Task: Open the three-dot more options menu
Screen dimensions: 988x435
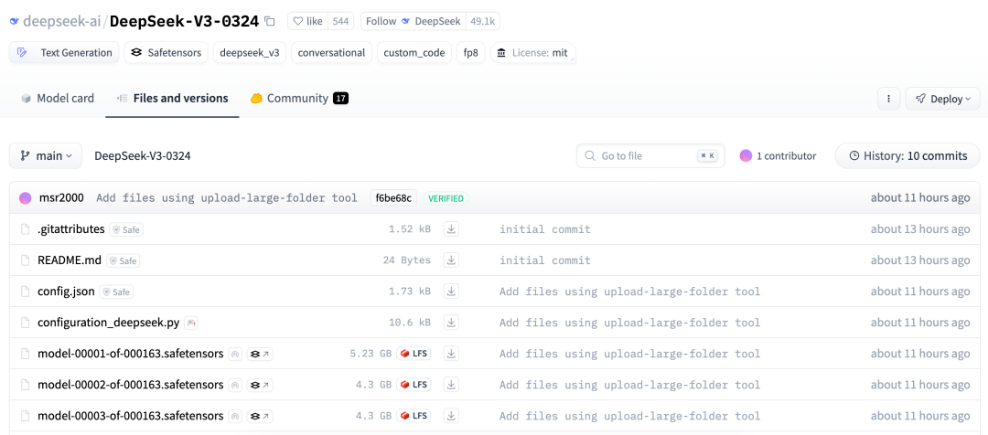Action: click(x=887, y=99)
